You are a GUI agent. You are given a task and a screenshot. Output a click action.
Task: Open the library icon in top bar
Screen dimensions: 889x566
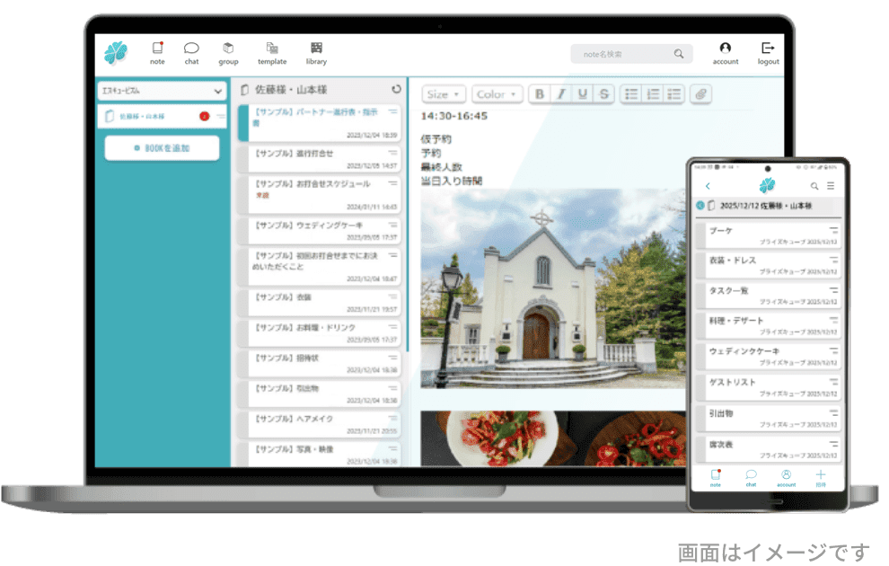point(316,52)
